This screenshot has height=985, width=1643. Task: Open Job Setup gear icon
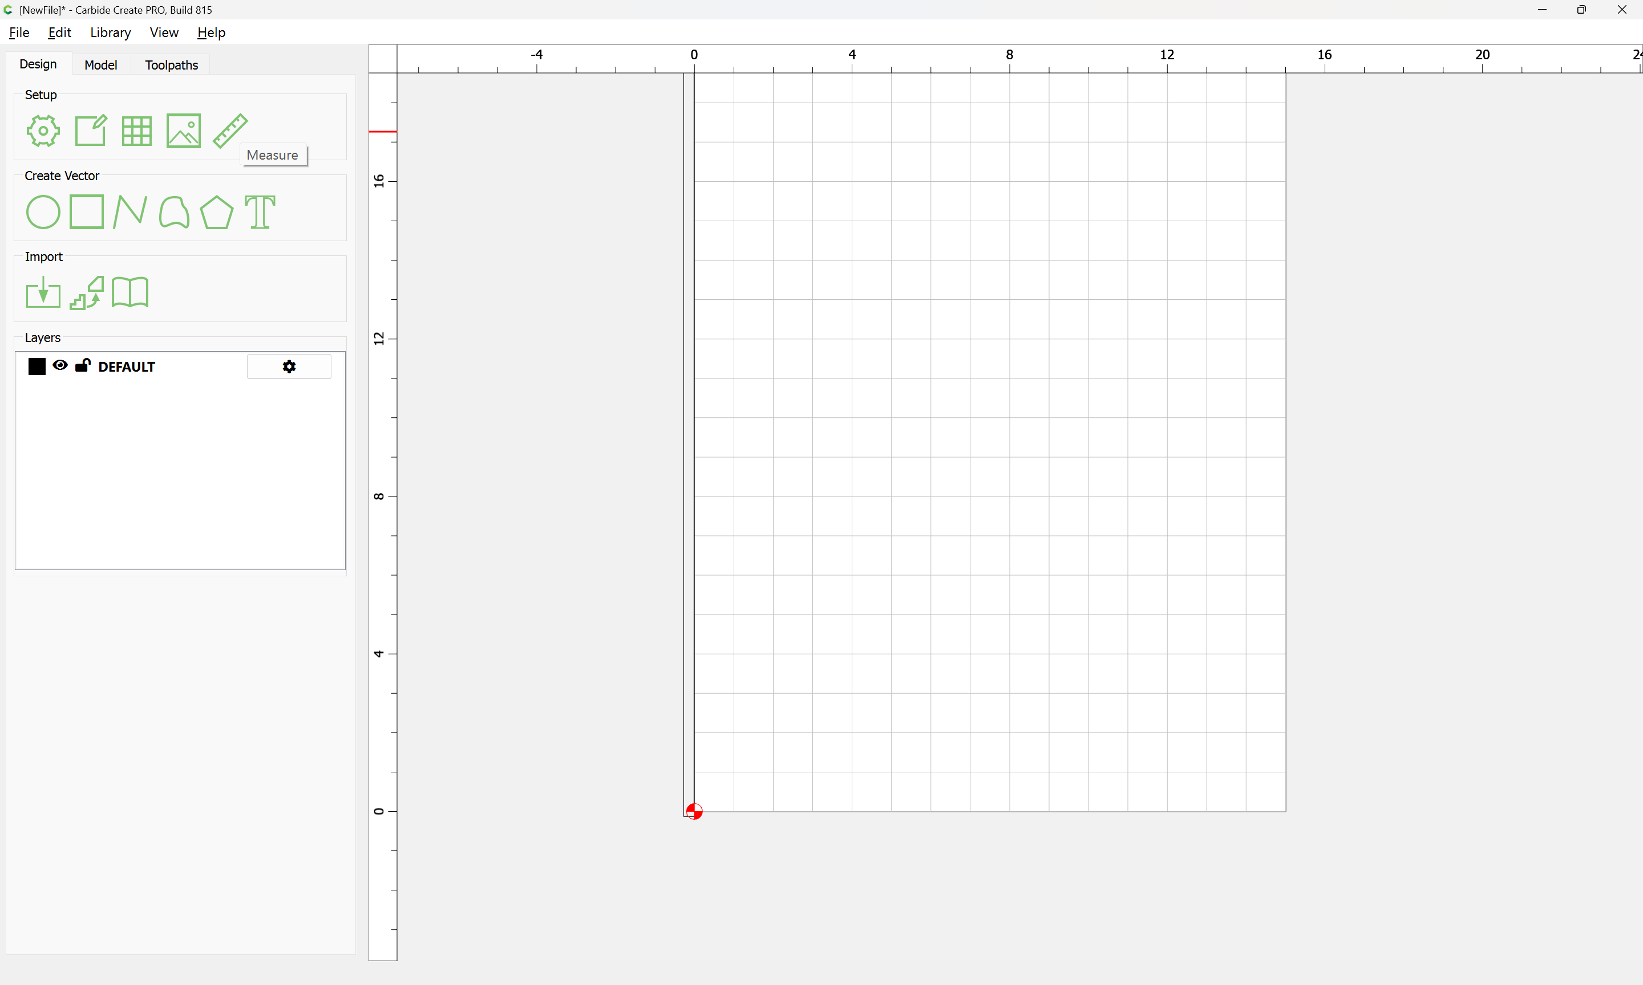(43, 131)
